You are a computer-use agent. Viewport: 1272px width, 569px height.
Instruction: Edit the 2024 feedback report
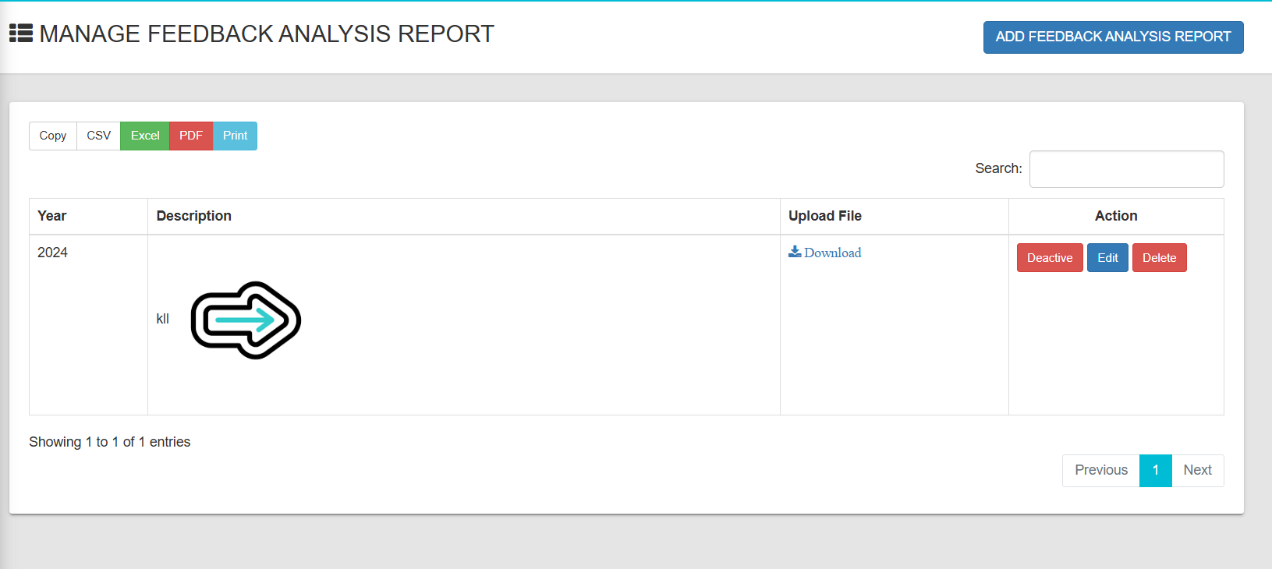pos(1107,258)
